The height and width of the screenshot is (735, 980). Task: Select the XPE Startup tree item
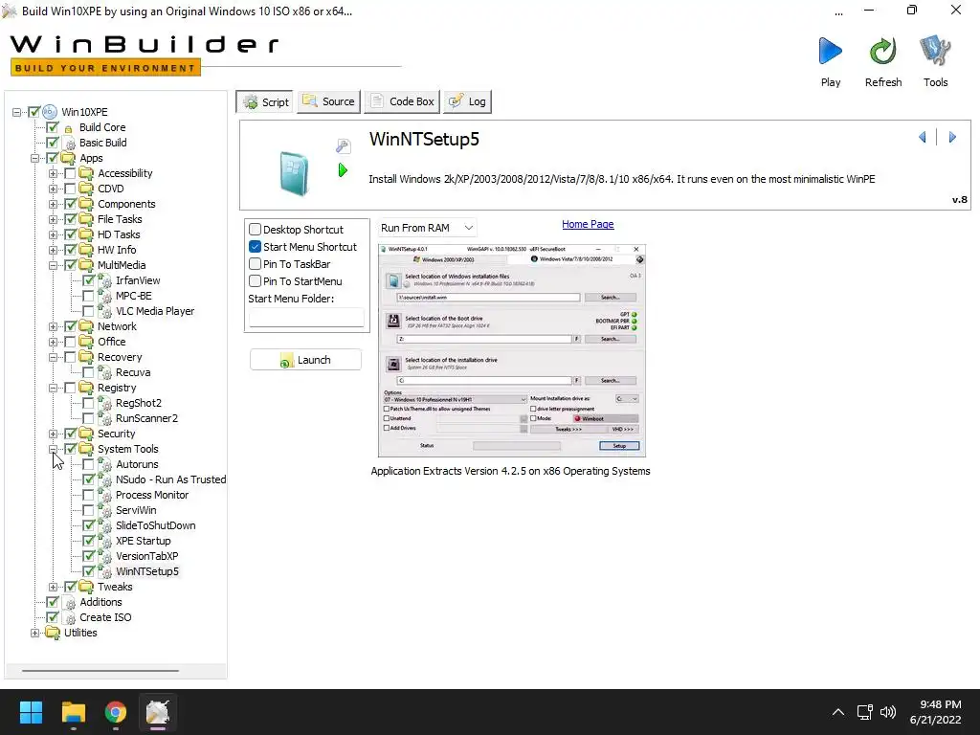pyautogui.click(x=144, y=541)
